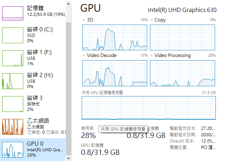
Task: Click the 共用 GPU 記憶體使用量 graph area
Action: click(x=149, y=108)
